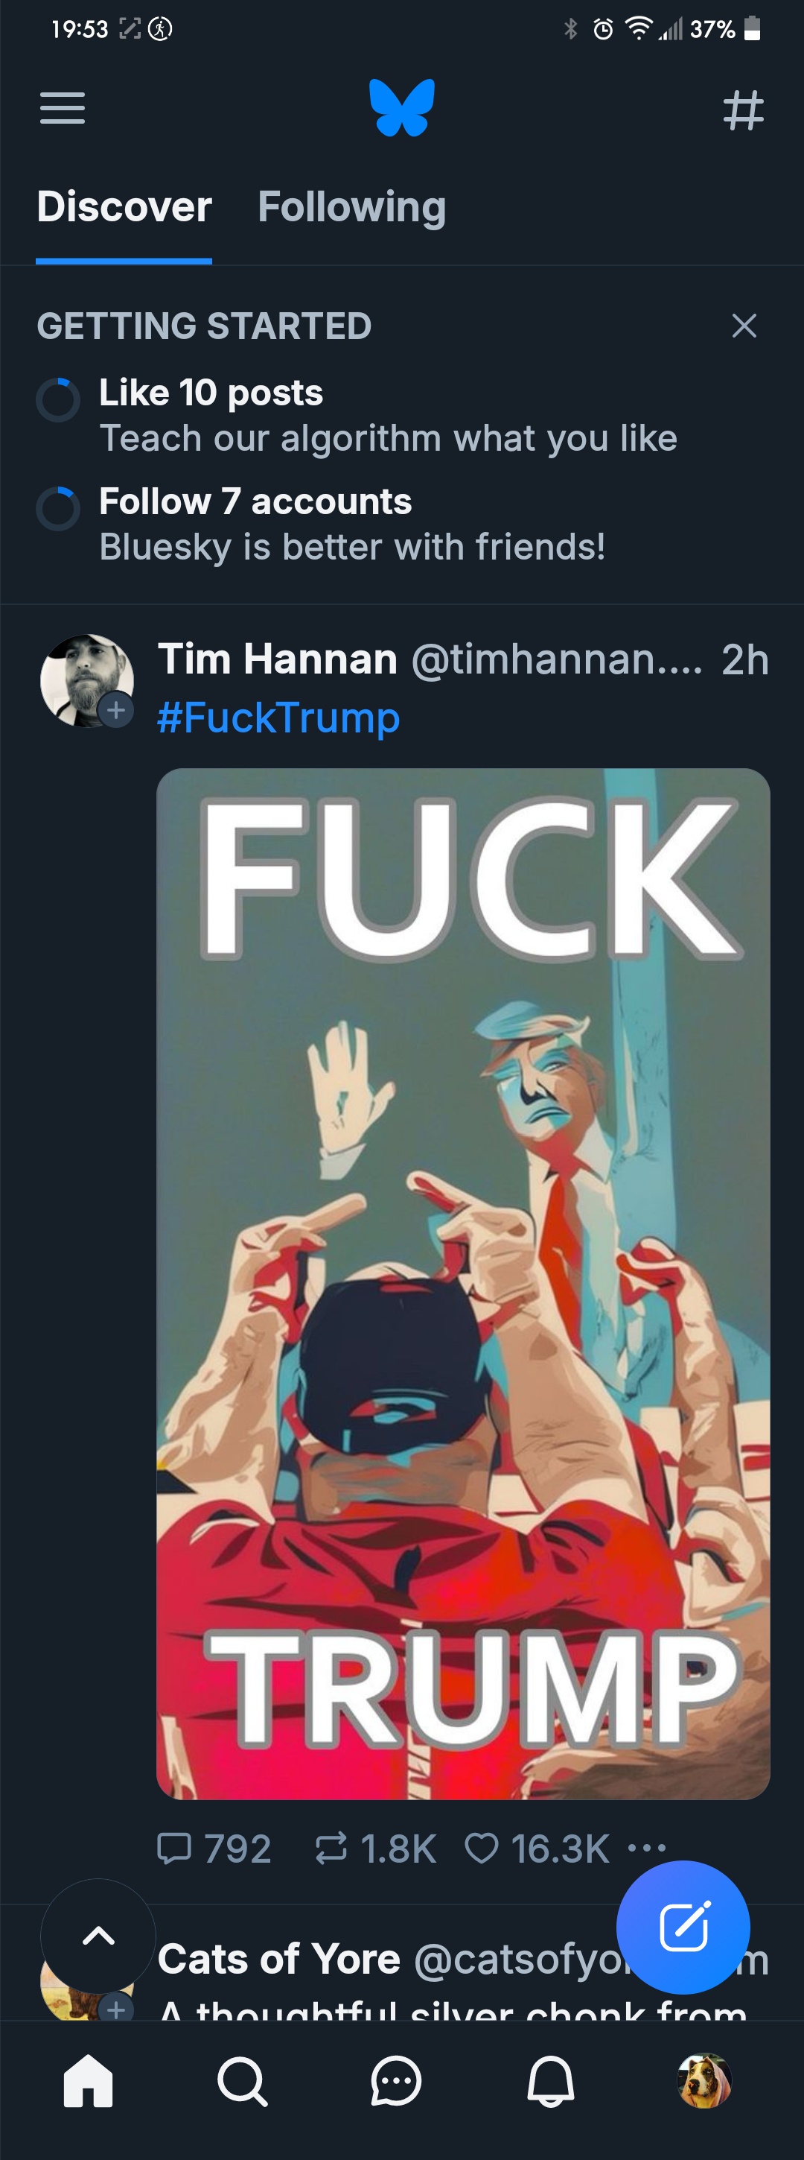Switch to the Following tab

(351, 206)
